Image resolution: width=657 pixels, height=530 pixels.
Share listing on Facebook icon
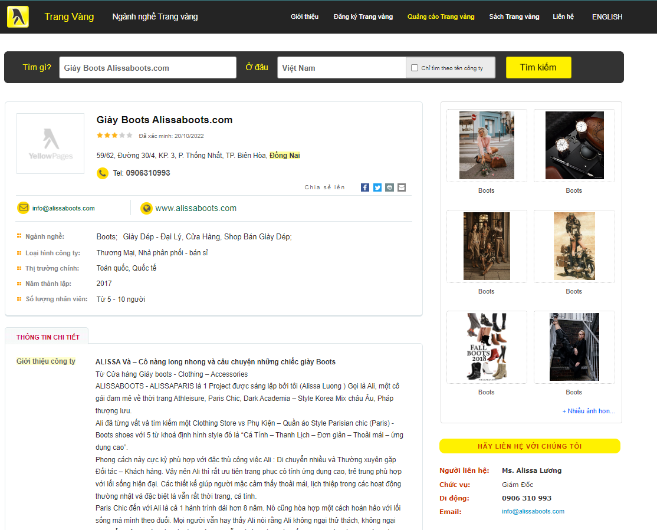pos(365,187)
